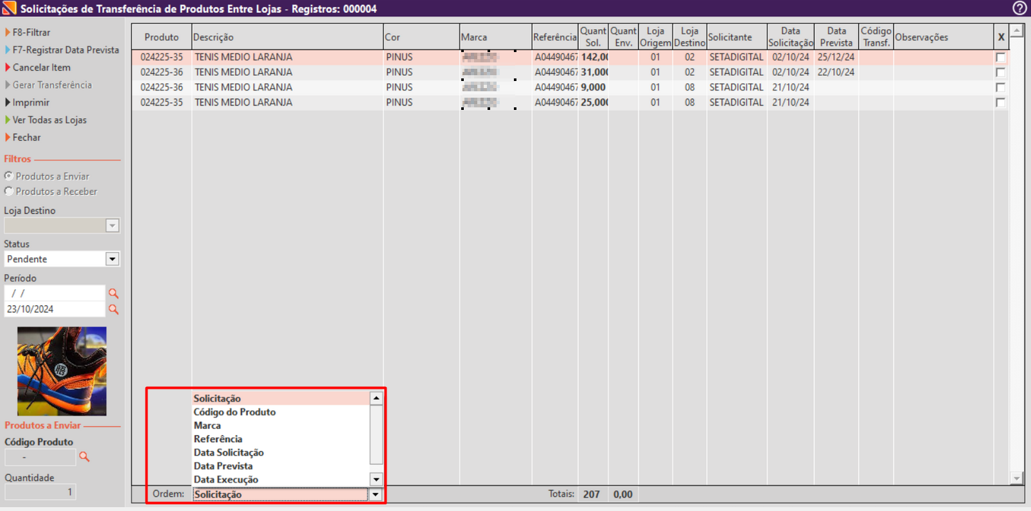The image size is (1031, 511).
Task: Click the Ordem field showing Solicitação
Action: [280, 494]
